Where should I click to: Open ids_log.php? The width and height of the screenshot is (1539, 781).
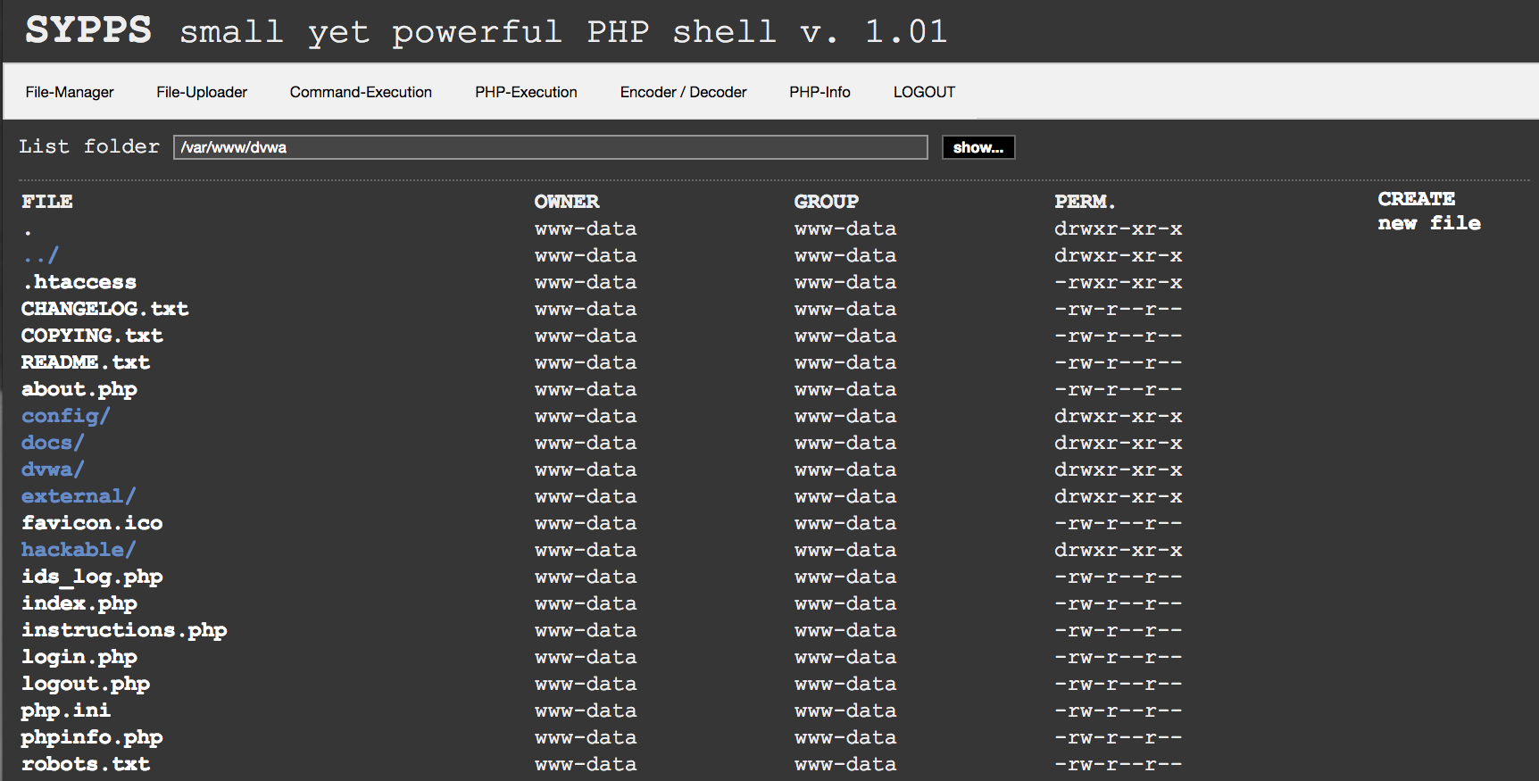coord(92,577)
